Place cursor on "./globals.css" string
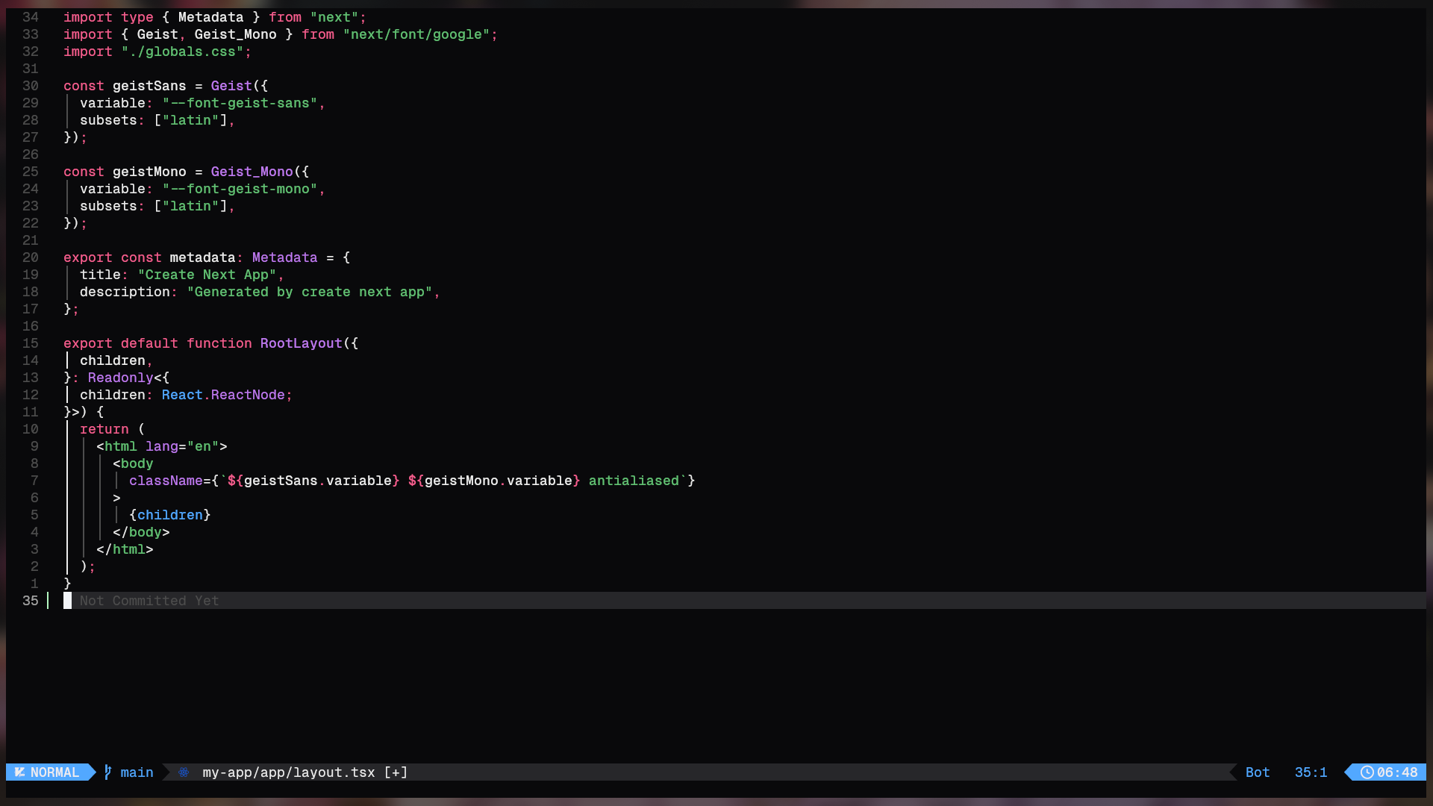1433x806 pixels. tap(182, 51)
